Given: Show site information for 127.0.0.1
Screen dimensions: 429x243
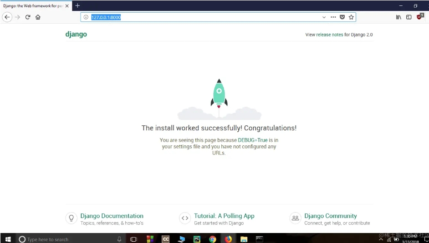Looking at the screenshot, I should (86, 17).
